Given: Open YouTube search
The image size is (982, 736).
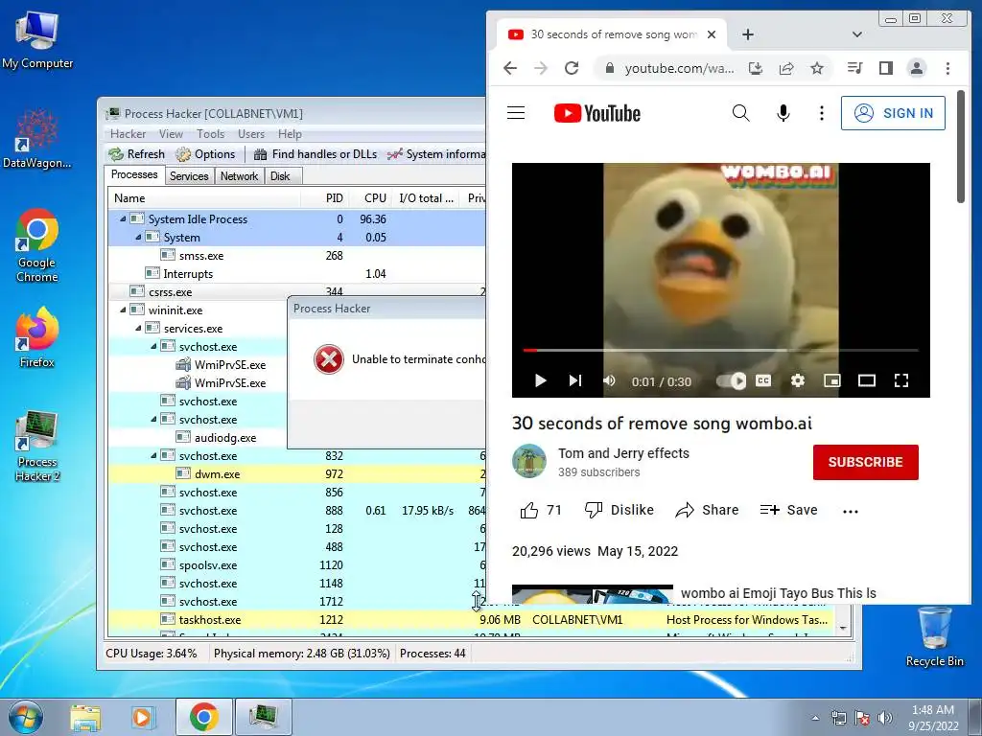Looking at the screenshot, I should point(741,113).
